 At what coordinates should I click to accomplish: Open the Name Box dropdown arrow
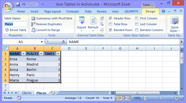coord(42,42)
